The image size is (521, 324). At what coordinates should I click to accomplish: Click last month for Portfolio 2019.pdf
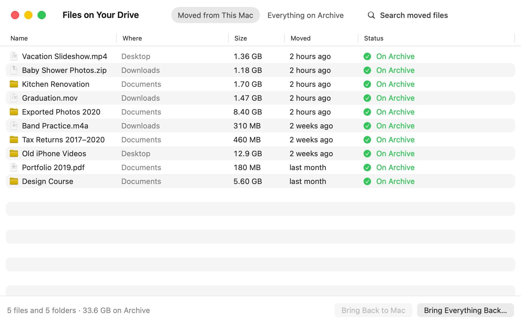point(308,167)
